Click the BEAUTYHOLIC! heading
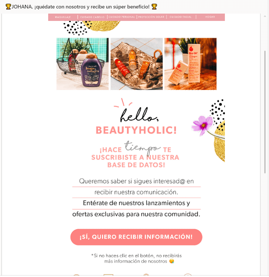The image size is (269, 277). click(136, 130)
